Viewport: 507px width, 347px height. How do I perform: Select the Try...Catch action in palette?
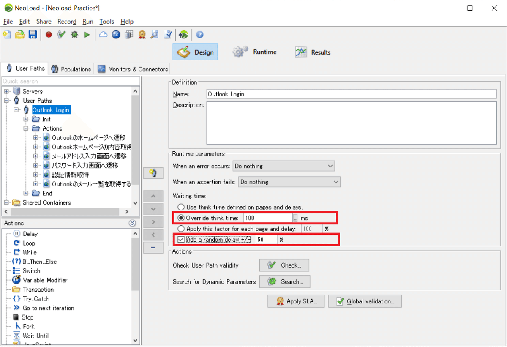click(36, 299)
